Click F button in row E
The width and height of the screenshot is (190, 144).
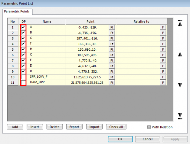(x=163, y=60)
